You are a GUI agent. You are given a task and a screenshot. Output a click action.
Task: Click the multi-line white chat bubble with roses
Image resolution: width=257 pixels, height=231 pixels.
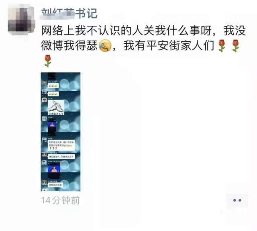(61, 145)
